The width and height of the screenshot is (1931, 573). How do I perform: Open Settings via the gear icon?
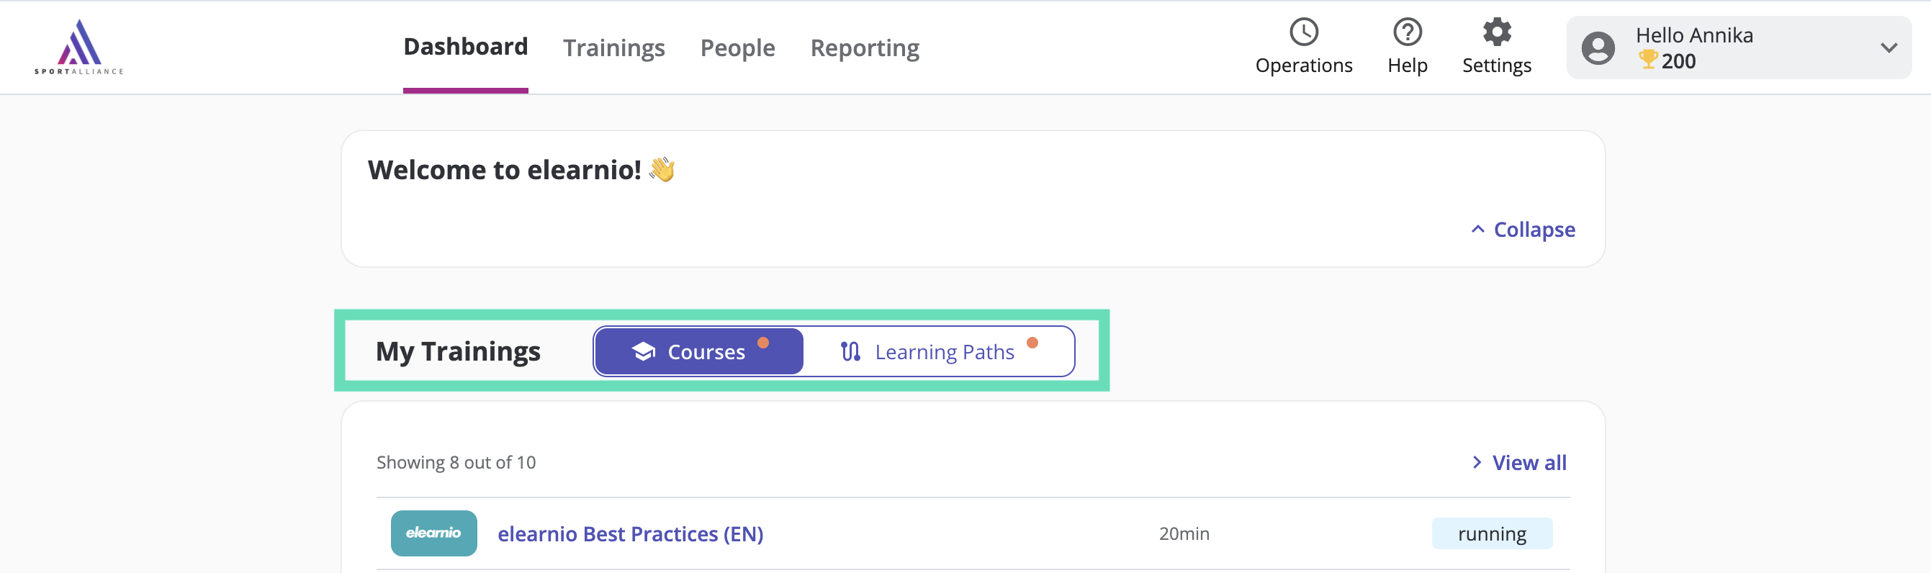1496,32
